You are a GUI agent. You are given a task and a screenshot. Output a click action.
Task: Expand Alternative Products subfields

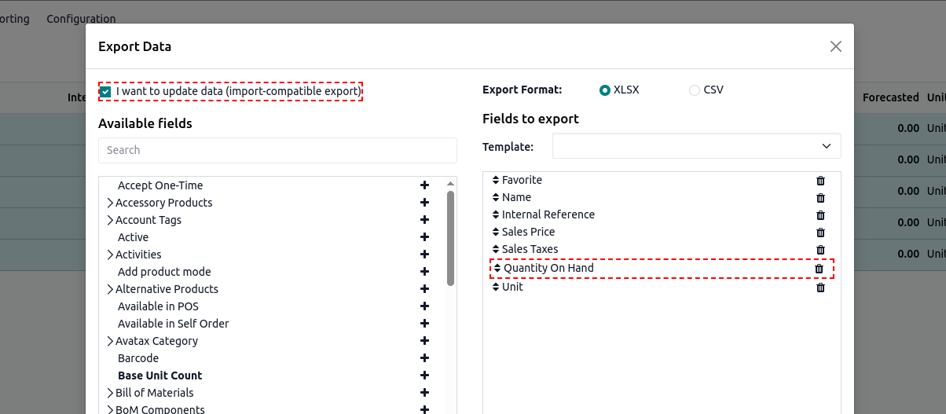tap(110, 289)
